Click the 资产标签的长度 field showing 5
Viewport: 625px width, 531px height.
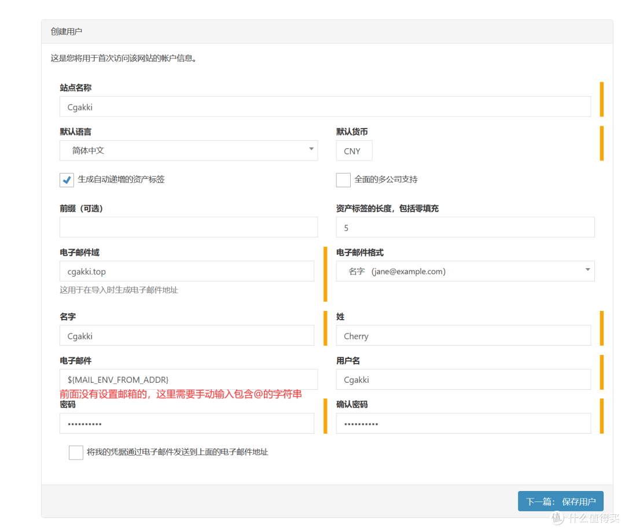coord(465,227)
